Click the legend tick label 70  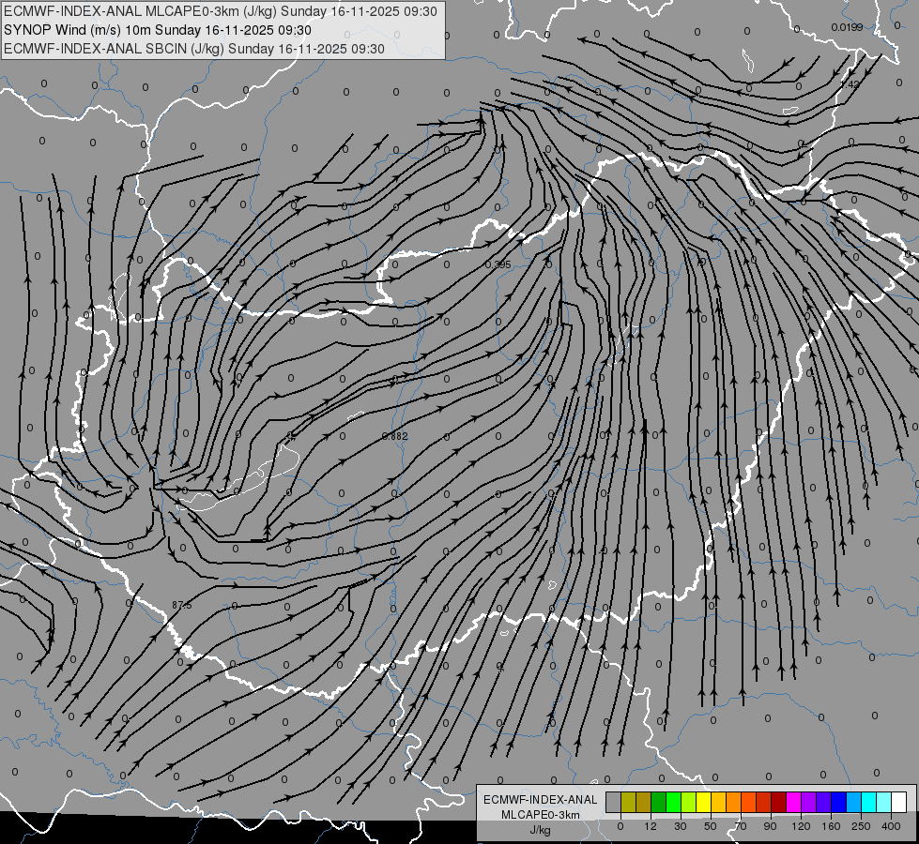[x=741, y=826]
